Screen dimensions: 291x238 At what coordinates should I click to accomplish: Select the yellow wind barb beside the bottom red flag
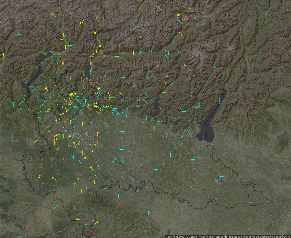[97, 222]
